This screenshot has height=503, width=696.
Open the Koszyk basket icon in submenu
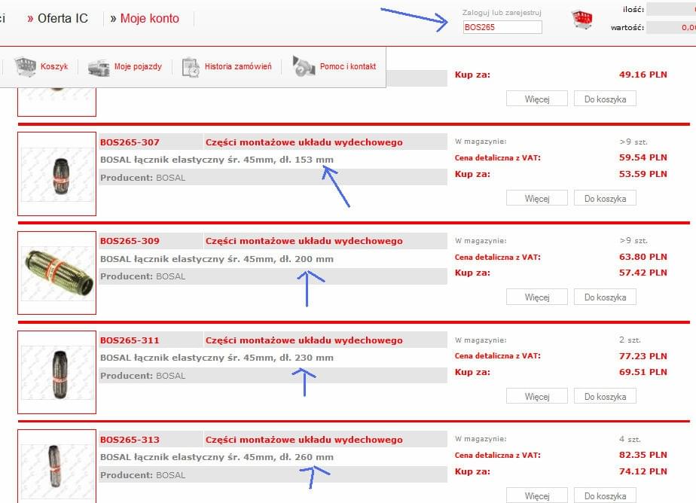click(26, 66)
